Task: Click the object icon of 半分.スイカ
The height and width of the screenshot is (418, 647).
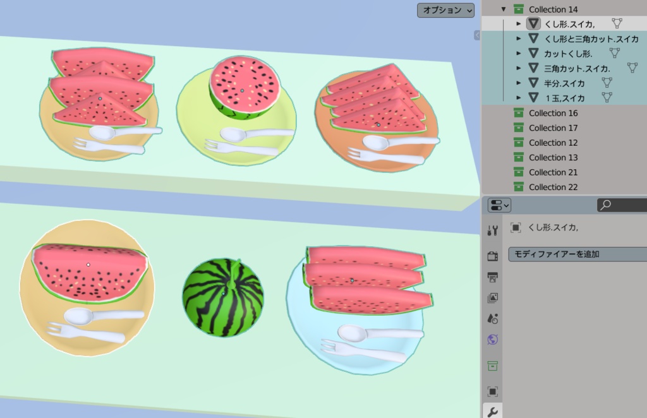Action: point(533,83)
